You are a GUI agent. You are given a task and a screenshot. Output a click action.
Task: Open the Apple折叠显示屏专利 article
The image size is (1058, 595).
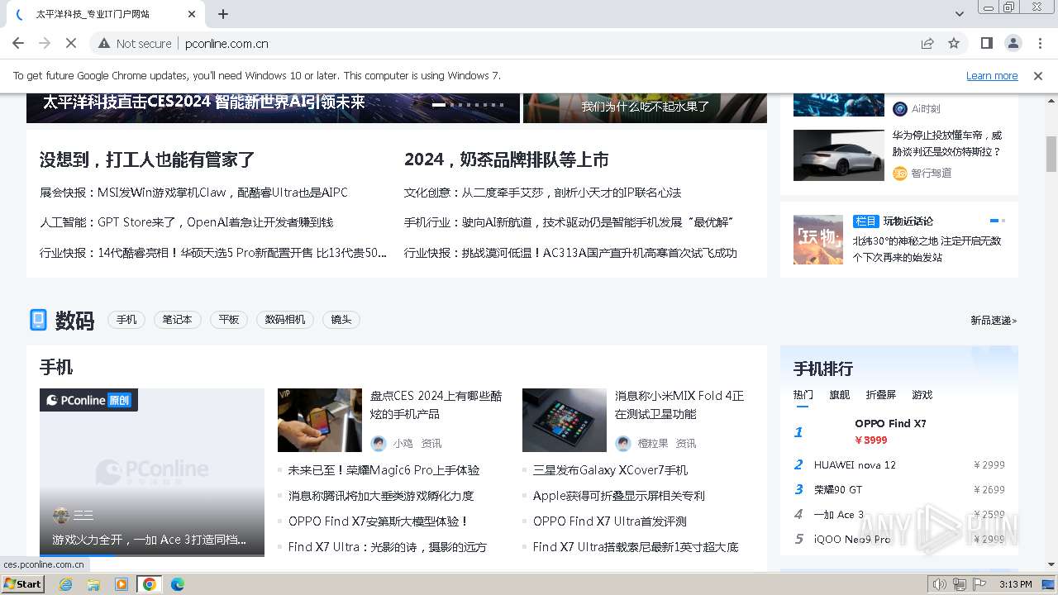coord(619,496)
